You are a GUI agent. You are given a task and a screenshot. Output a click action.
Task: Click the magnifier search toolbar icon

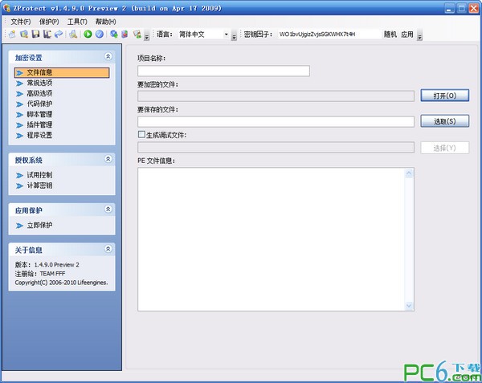tap(73, 34)
